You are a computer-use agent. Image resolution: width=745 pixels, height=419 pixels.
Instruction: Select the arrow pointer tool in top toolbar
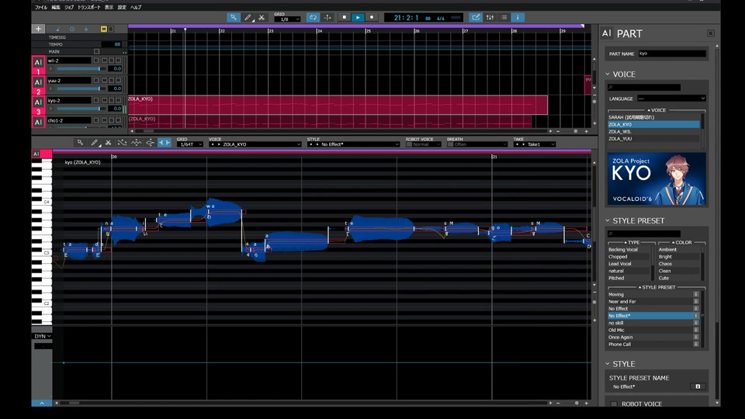(x=234, y=18)
